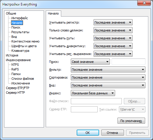This screenshot has height=140, width=153.
Task: Expand the Учитывать путь dropdown
Action: coord(113,38)
